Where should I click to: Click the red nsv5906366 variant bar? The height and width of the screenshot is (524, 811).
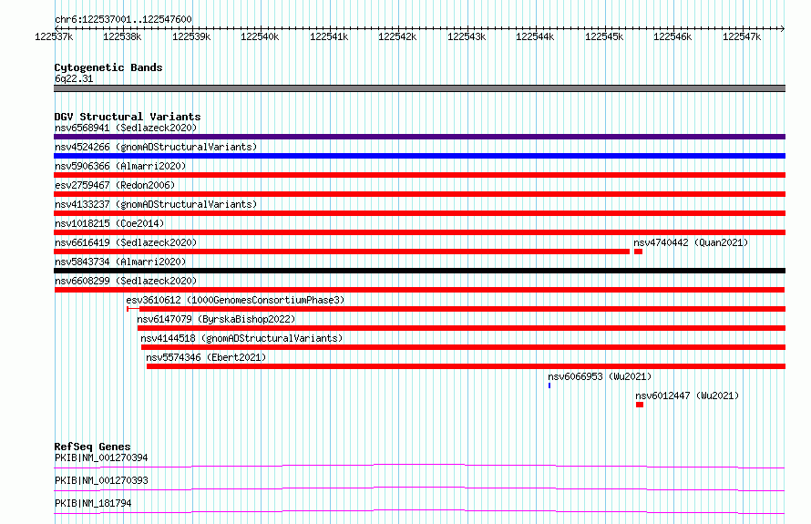pyautogui.click(x=419, y=175)
